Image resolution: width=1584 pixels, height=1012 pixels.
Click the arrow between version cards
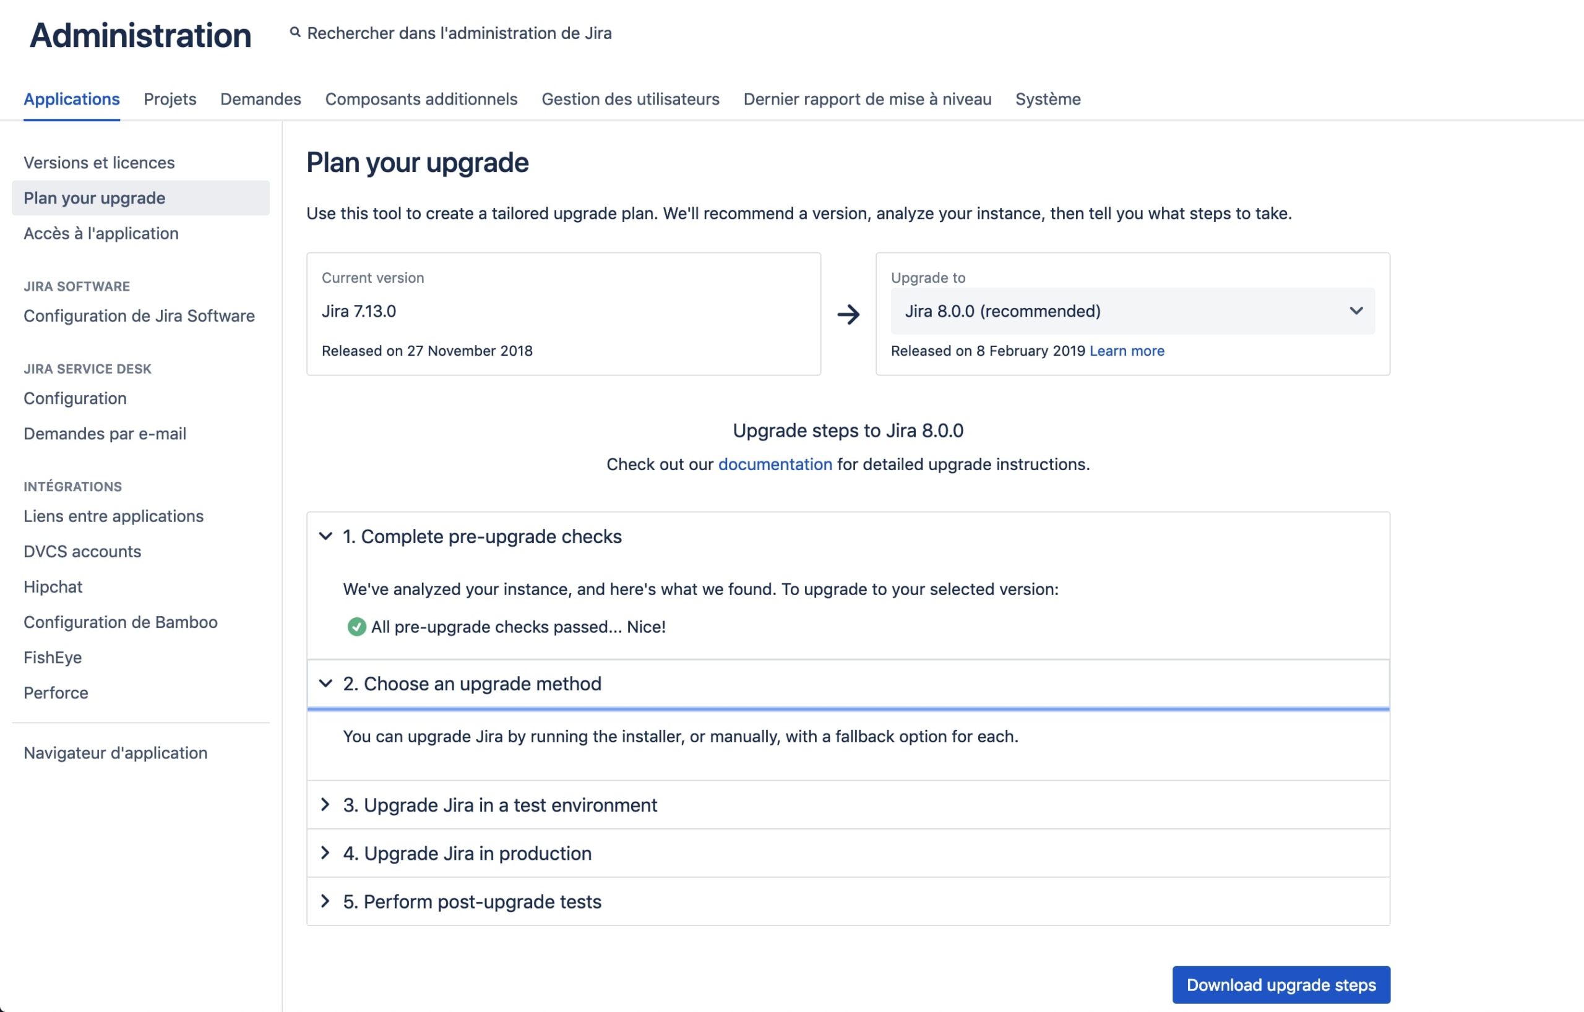click(x=848, y=314)
